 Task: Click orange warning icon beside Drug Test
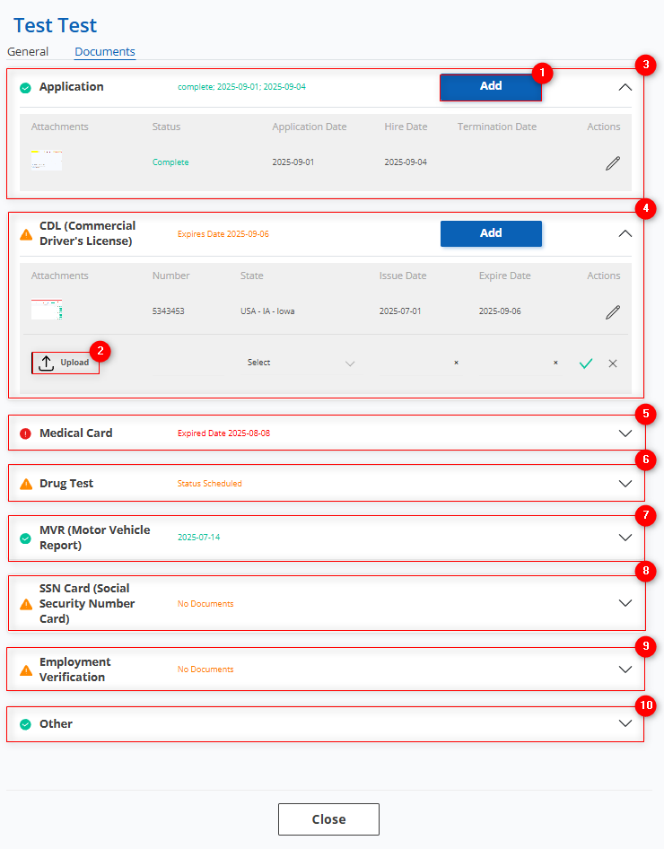pyautogui.click(x=26, y=484)
